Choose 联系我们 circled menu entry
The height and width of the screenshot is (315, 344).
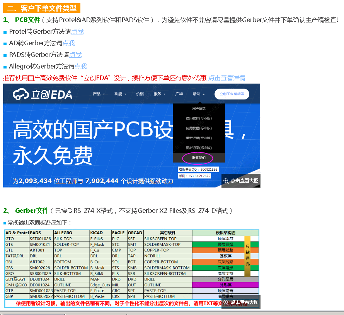tap(199, 158)
